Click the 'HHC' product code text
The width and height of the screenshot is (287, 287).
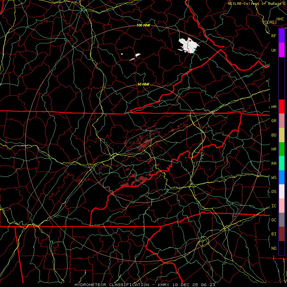point(280,19)
